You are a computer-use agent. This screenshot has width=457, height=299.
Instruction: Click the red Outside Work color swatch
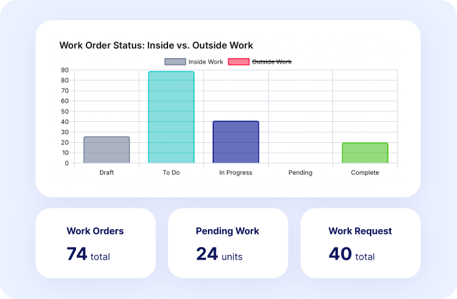[x=239, y=62]
